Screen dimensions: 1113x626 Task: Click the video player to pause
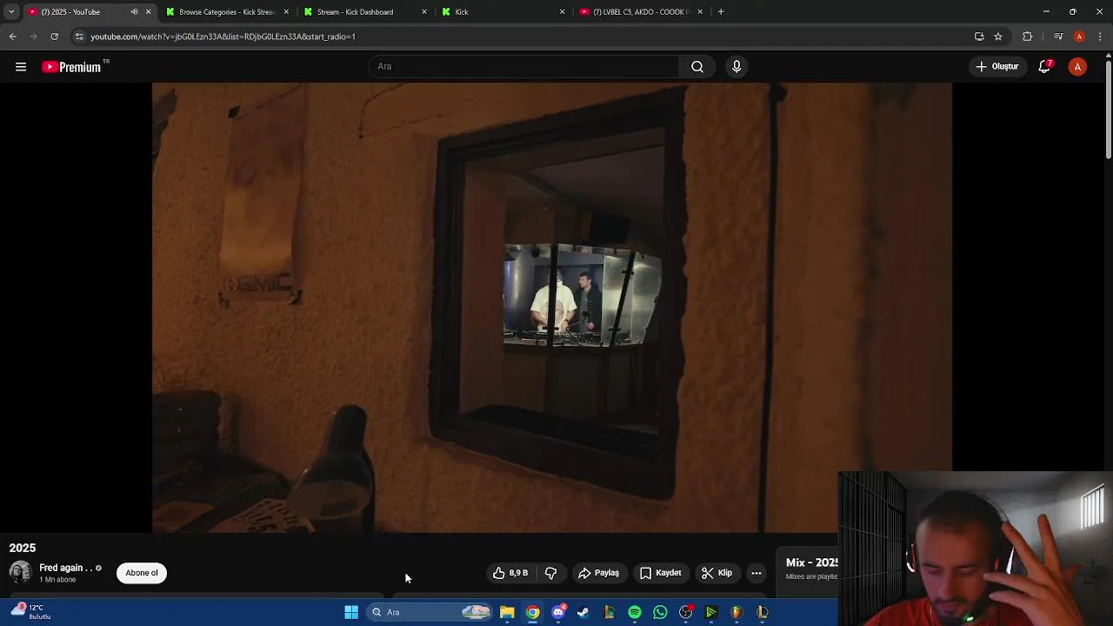point(552,308)
